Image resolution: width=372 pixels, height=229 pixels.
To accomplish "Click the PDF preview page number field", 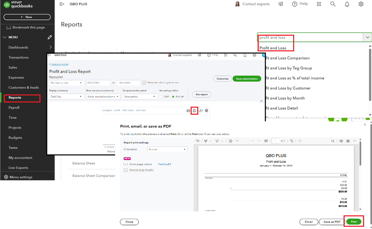I will coord(275,141).
